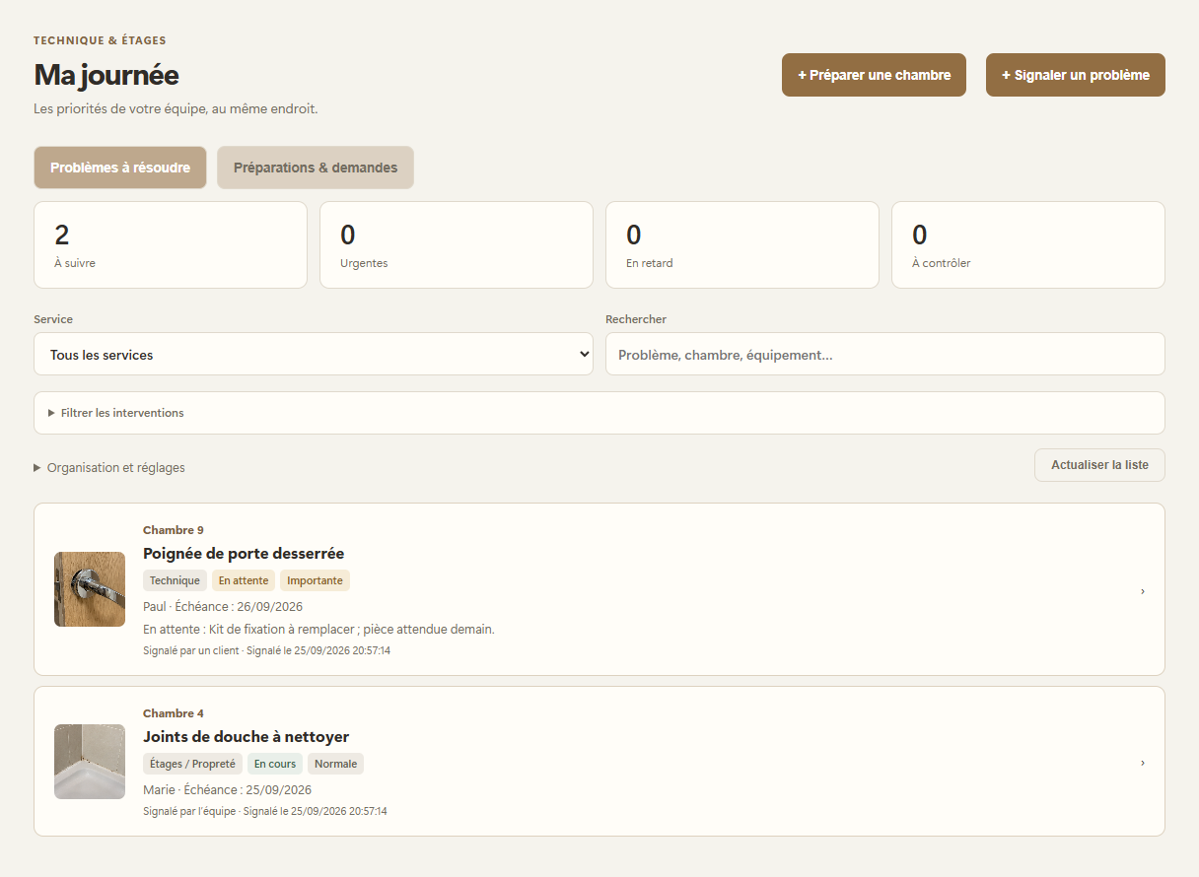
Task: Click + Préparer une chambre button
Action: click(874, 75)
